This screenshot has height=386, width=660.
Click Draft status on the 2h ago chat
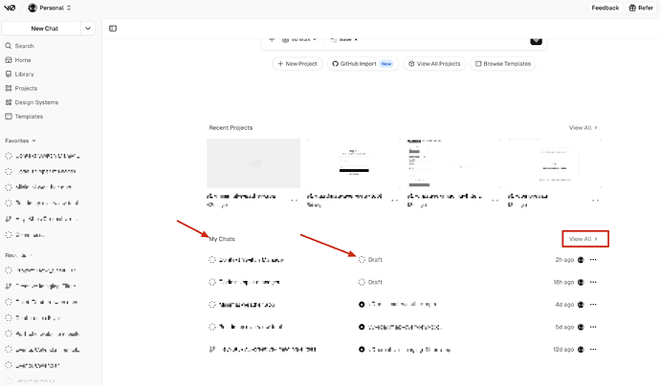tap(370, 260)
